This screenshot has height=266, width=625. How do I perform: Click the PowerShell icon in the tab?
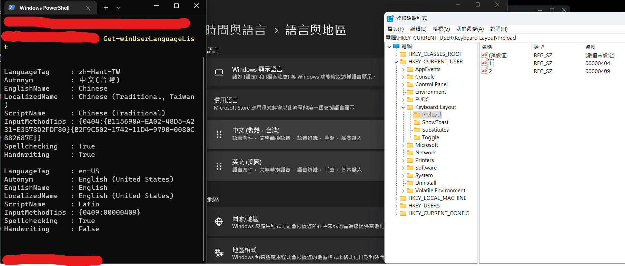pos(11,7)
